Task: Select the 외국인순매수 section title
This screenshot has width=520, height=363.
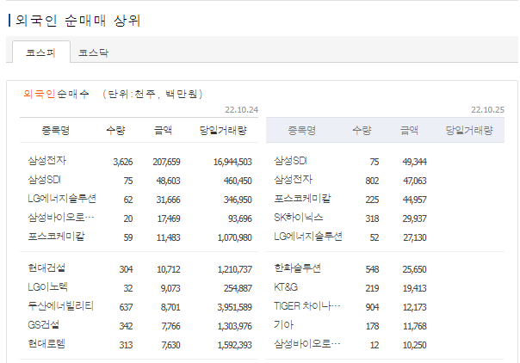Action: coord(56,94)
